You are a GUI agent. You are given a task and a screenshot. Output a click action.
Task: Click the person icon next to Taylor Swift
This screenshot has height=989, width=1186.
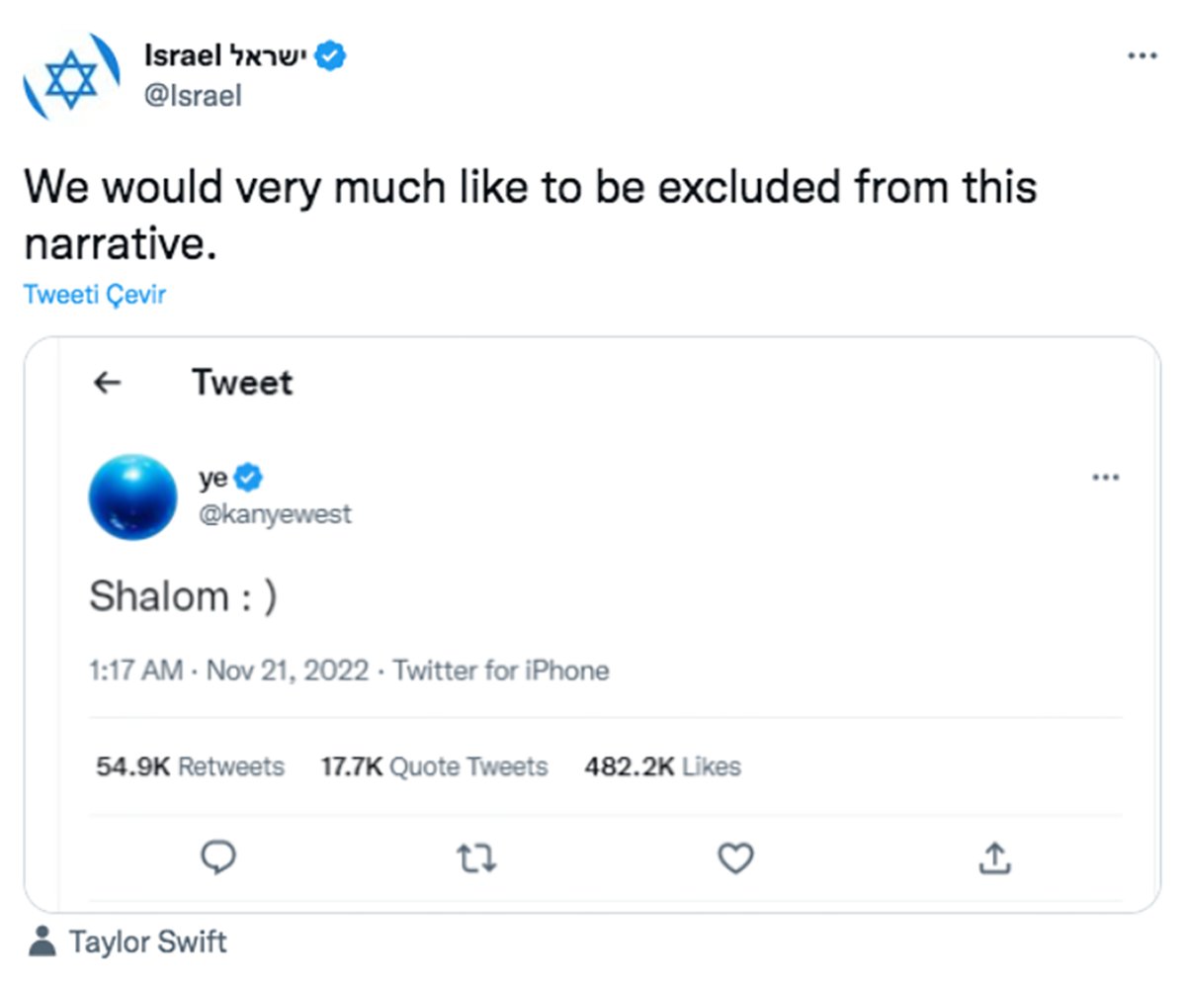coord(42,942)
